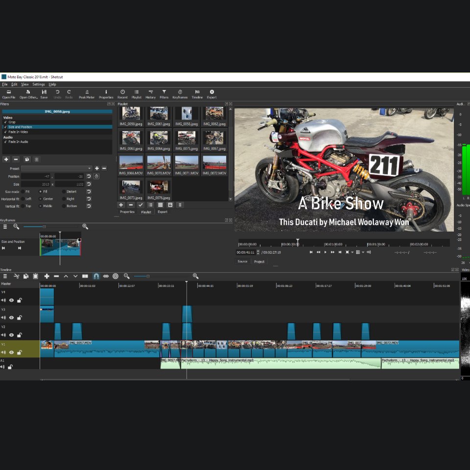Split clip at playhead in timeline toolbar
This screenshot has height=470, width=470.
(x=85, y=276)
